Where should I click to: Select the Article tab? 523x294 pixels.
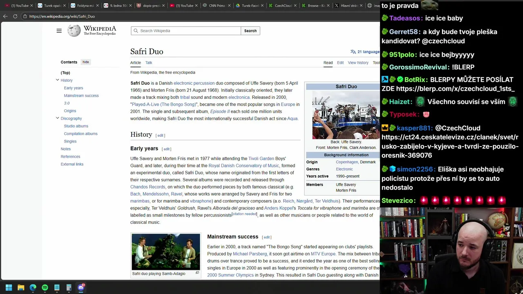(136, 62)
